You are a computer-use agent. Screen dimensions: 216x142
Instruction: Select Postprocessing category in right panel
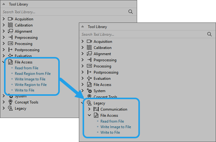pos(106,72)
